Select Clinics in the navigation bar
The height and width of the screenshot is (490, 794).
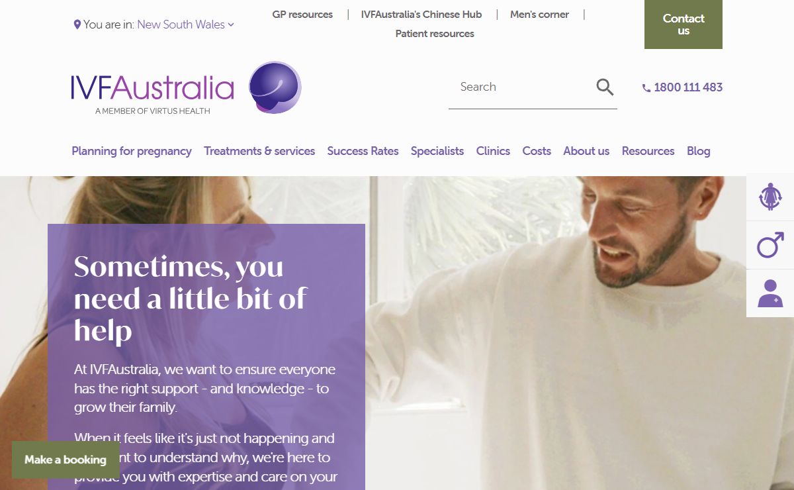coord(493,151)
